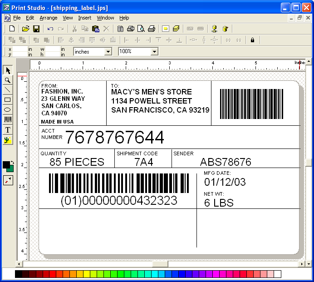Print the label with printer icon
Image resolution: width=314 pixels, height=282 pixels.
coord(152,29)
